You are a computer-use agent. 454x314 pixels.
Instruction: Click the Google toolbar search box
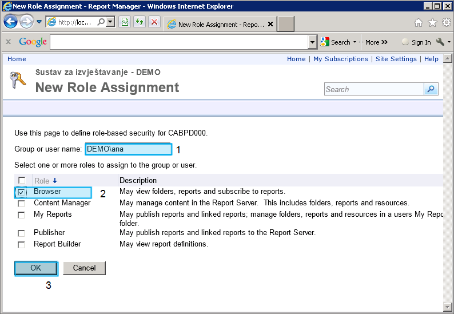pyautogui.click(x=180, y=42)
